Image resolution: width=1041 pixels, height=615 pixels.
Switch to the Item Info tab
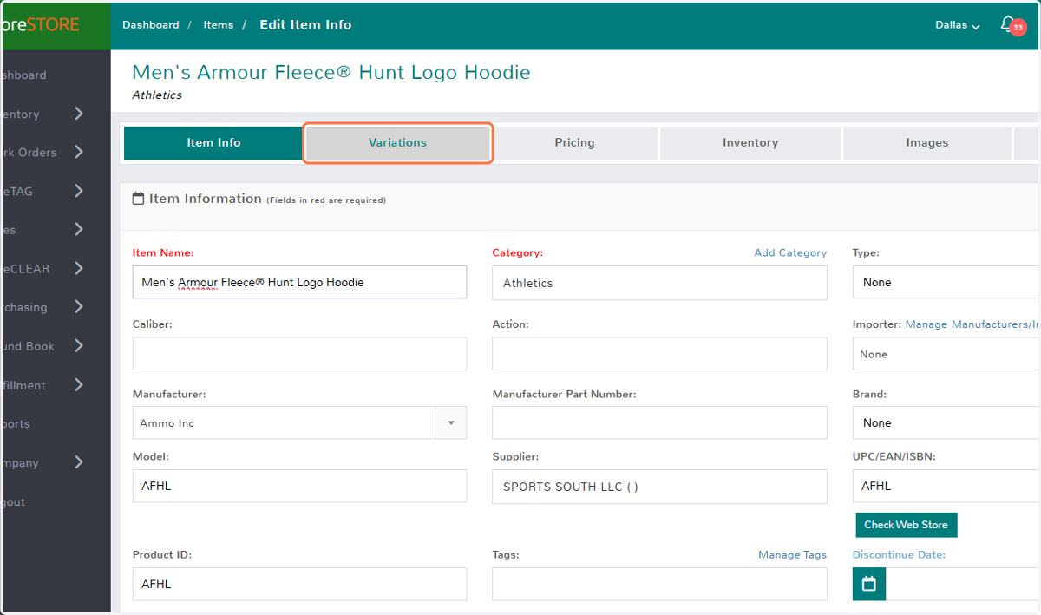point(213,143)
